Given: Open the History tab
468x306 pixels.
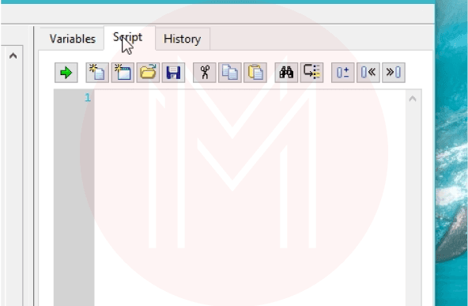Looking at the screenshot, I should coord(183,39).
